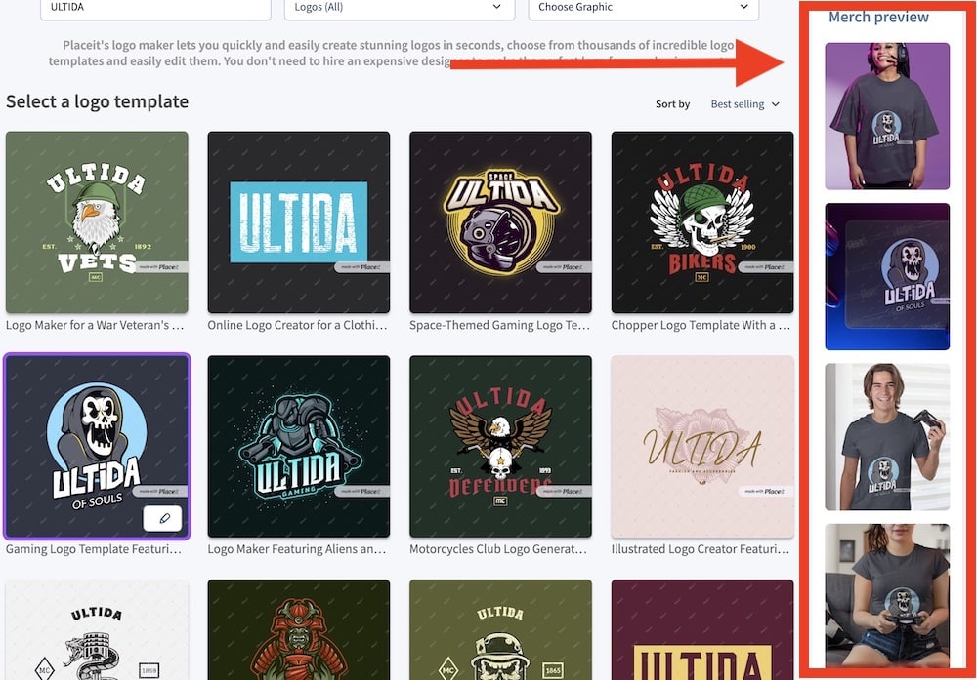Pick the Ultida Bikers skull logo template

pos(702,222)
